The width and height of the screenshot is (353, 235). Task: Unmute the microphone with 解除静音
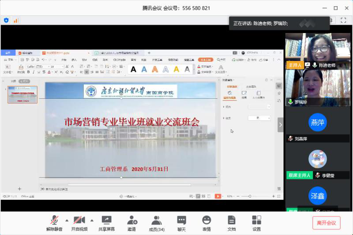(x=54, y=223)
